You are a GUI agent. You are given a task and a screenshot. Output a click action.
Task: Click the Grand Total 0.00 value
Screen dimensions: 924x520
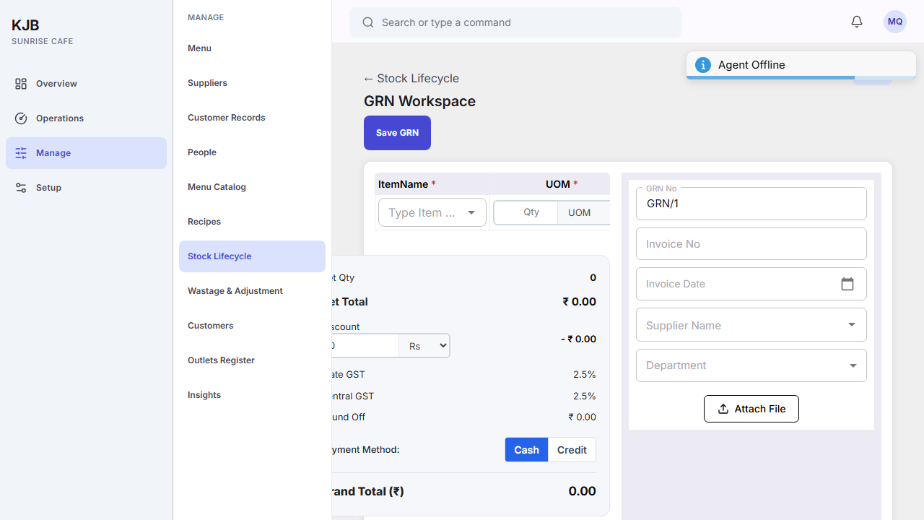[582, 491]
